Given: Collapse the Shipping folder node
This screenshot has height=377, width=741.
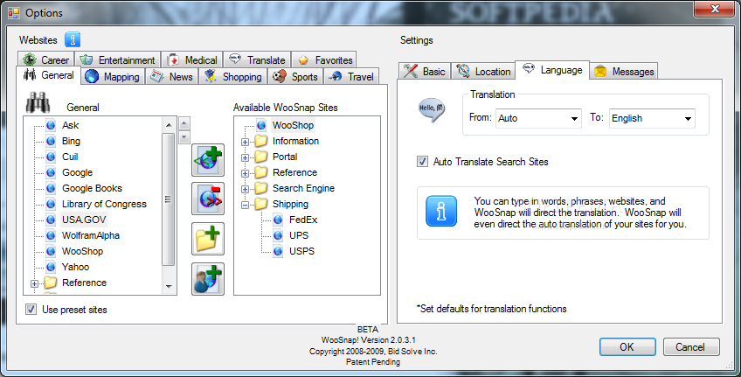Looking at the screenshot, I should [245, 205].
